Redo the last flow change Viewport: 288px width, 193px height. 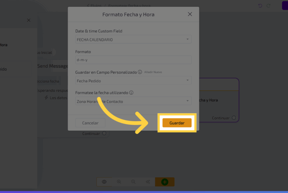269,6
